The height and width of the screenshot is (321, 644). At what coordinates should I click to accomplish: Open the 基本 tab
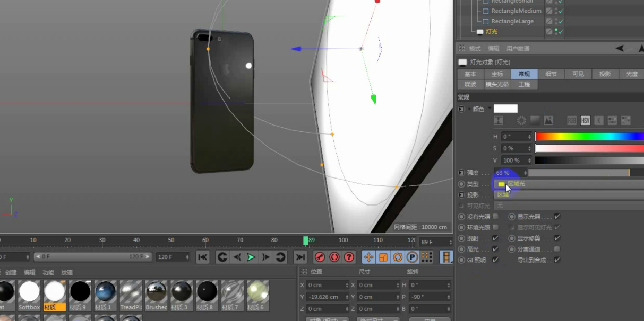(x=470, y=74)
